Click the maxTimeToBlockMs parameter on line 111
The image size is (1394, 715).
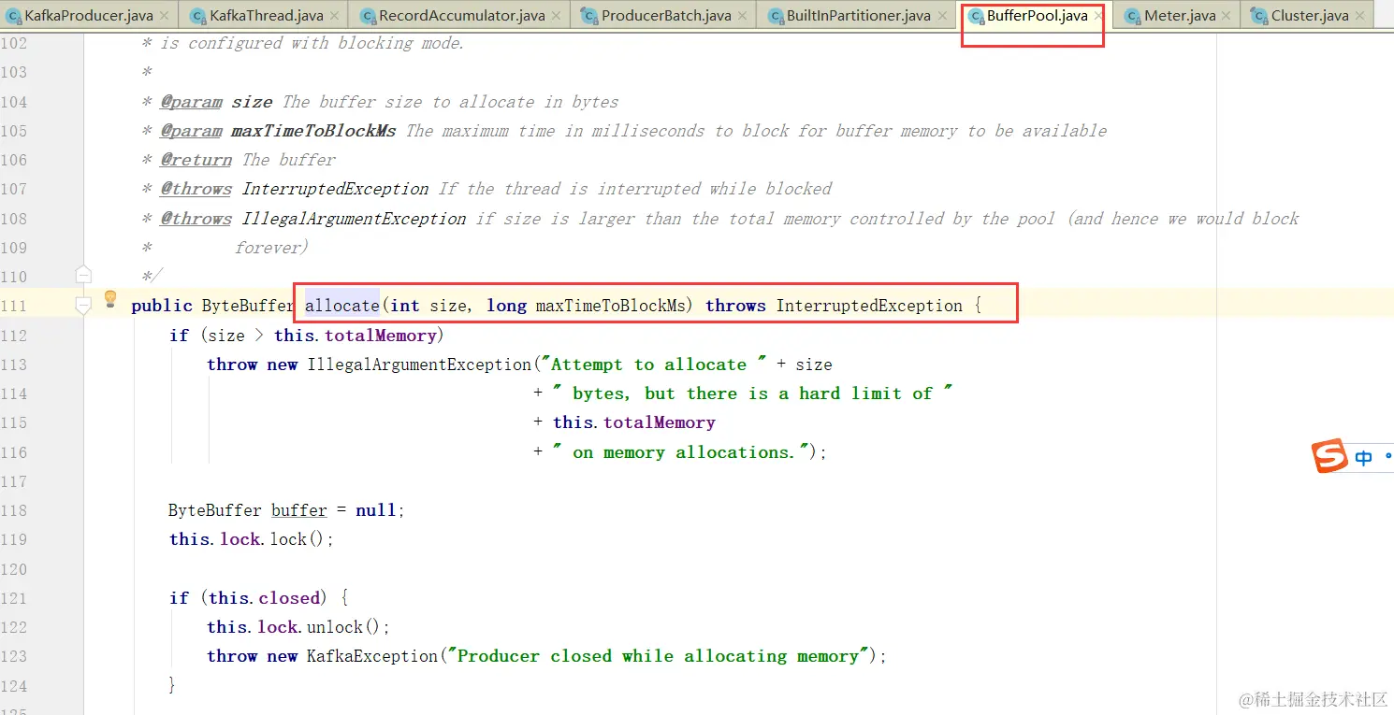click(612, 306)
